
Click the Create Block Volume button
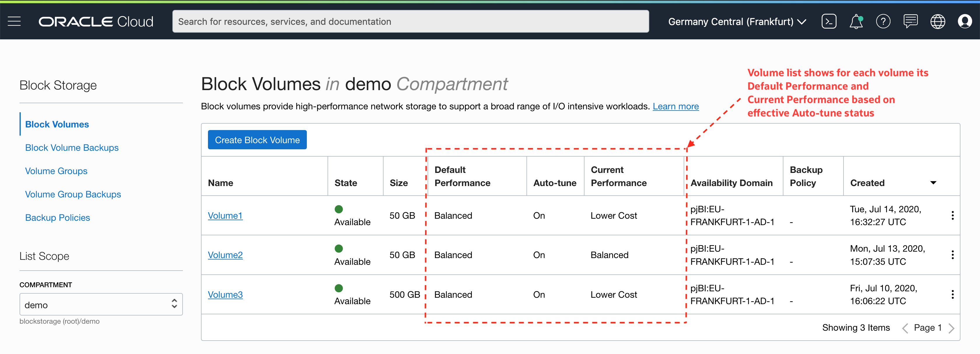click(x=257, y=140)
